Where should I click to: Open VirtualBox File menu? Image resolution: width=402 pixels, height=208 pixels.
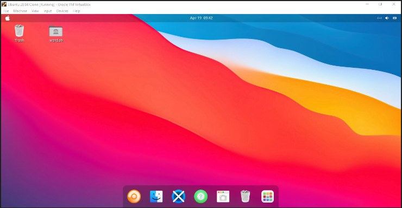pos(6,11)
